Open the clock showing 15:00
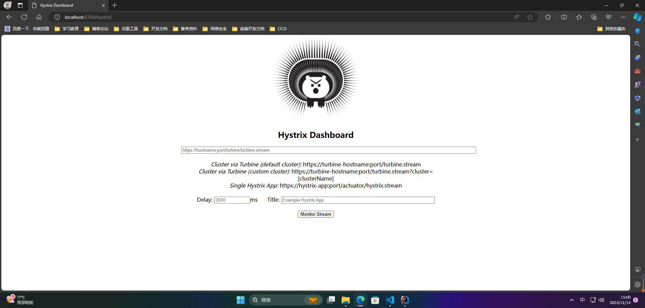This screenshot has height=308, width=645. (x=620, y=300)
